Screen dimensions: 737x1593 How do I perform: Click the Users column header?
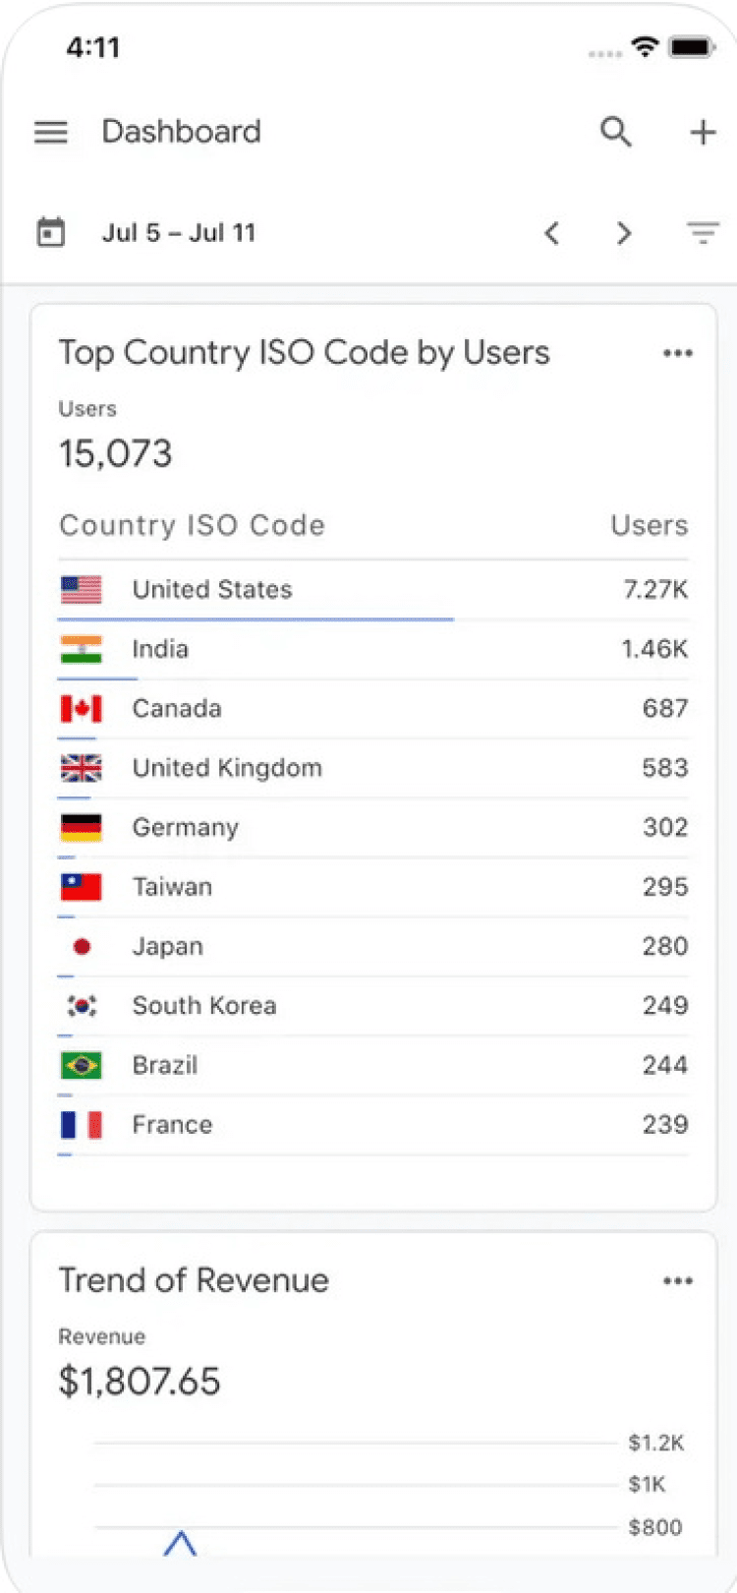(649, 525)
